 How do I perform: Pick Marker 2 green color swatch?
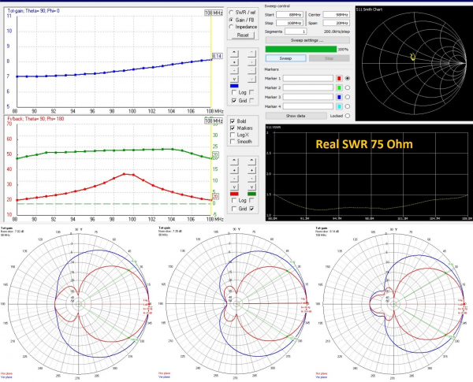click(x=339, y=87)
